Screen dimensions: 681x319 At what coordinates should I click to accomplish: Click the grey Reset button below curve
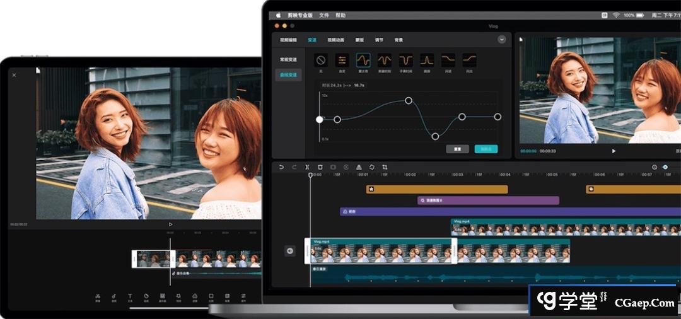tap(457, 149)
